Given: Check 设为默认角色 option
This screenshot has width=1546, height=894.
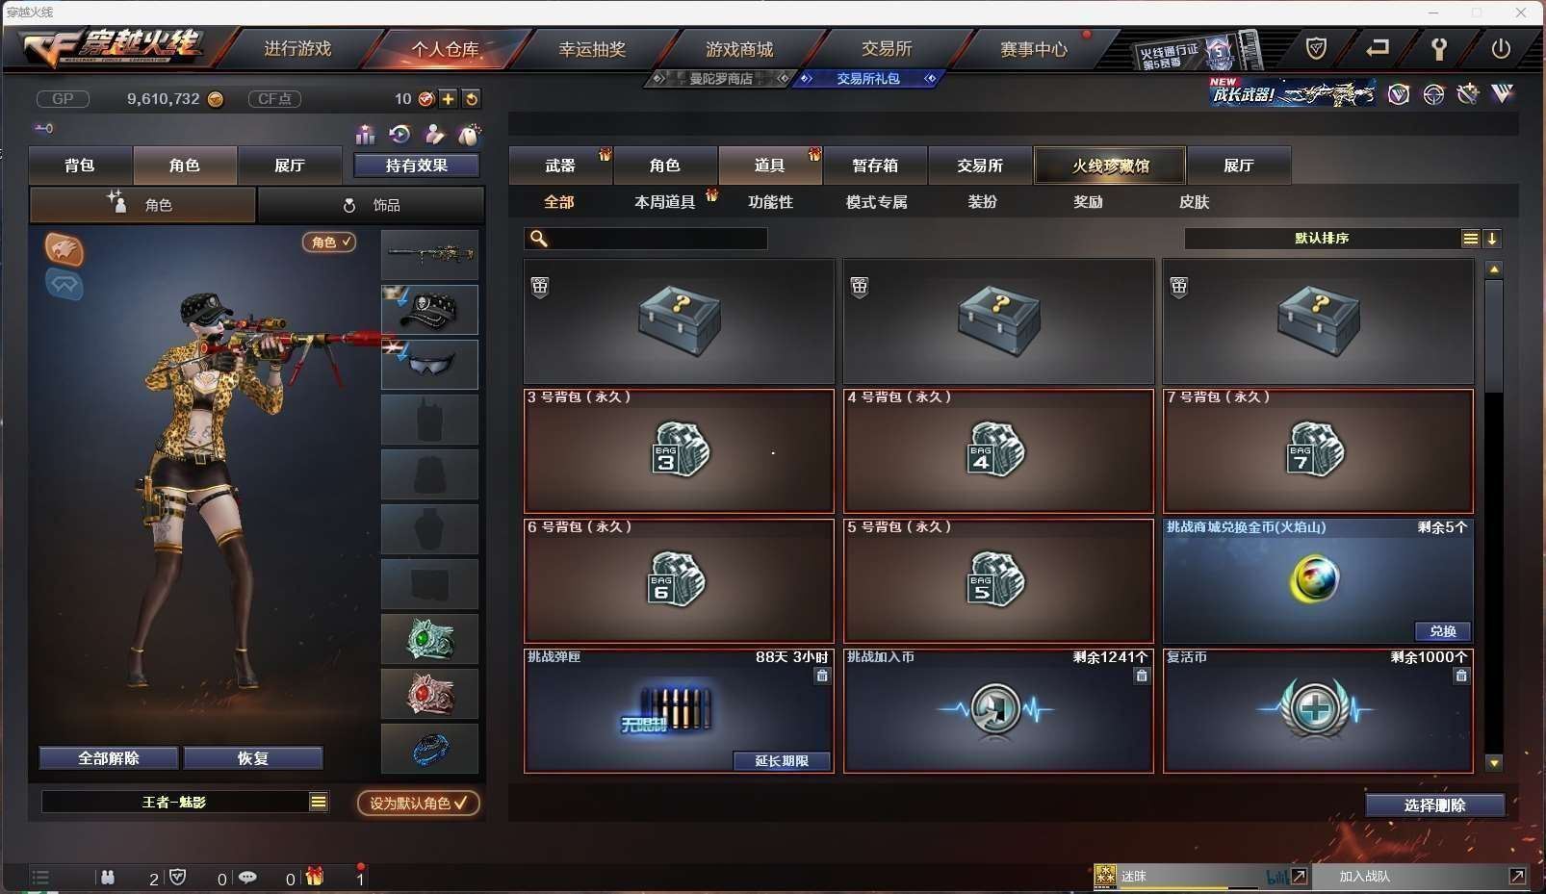Looking at the screenshot, I should [x=419, y=803].
